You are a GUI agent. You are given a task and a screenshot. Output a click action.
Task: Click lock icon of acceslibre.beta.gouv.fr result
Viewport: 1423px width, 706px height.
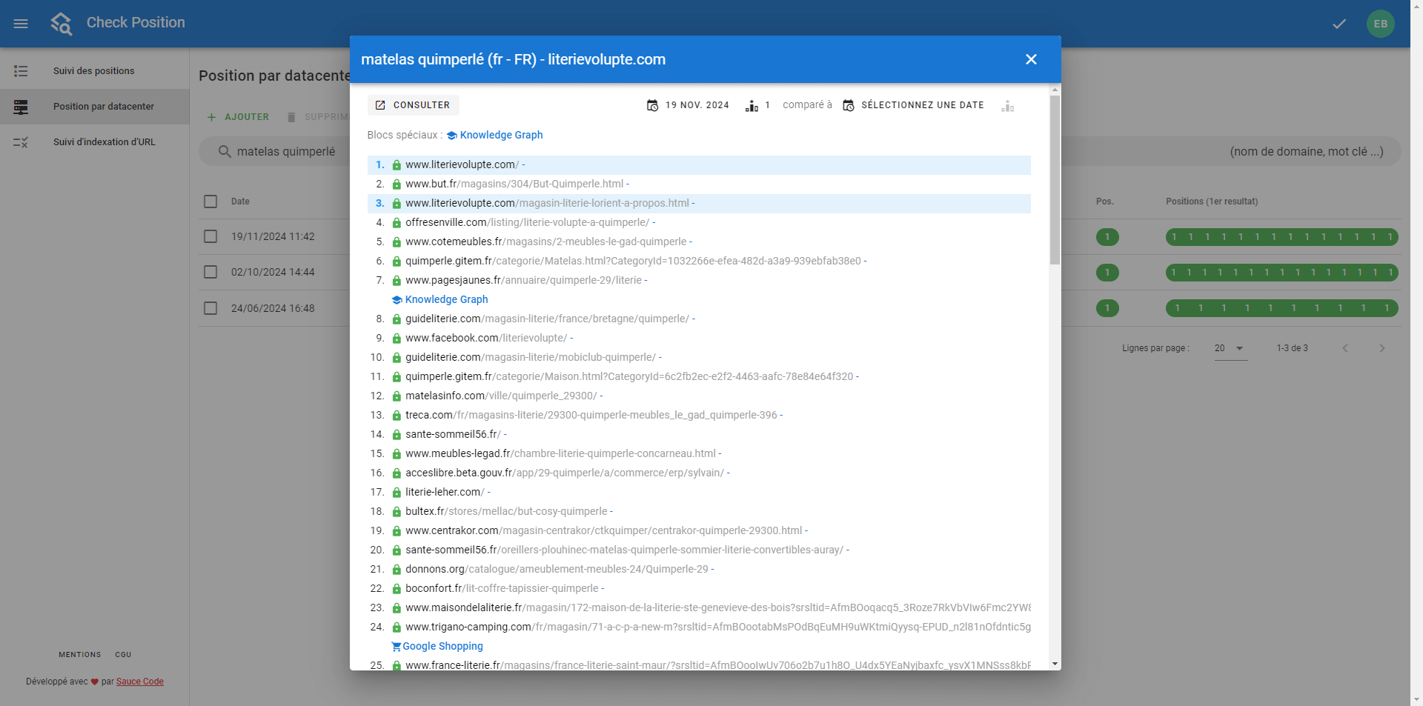(397, 473)
